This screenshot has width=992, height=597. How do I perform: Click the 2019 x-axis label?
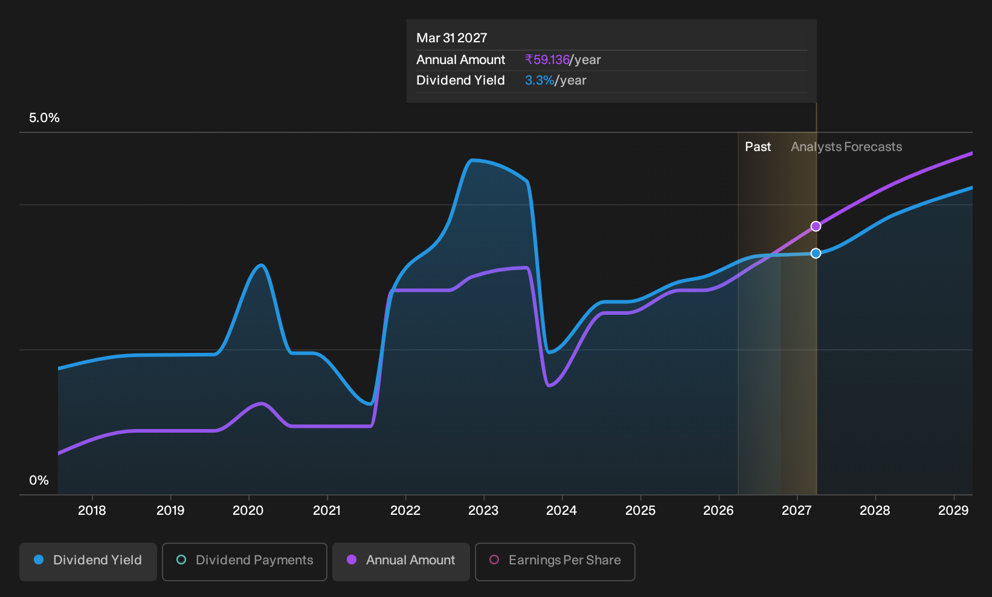pyautogui.click(x=170, y=511)
